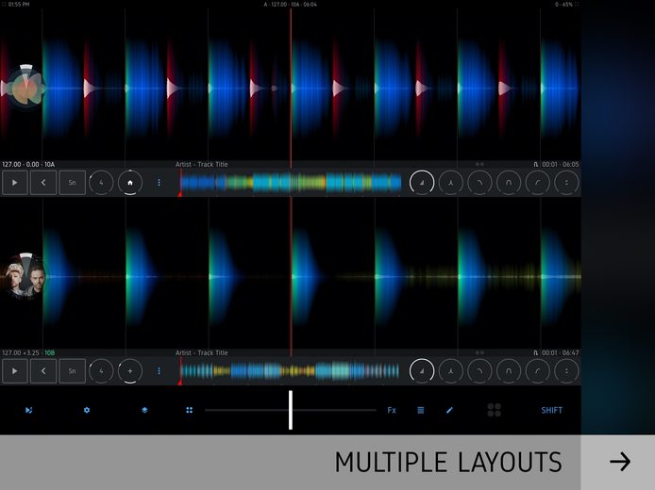The height and width of the screenshot is (490, 655).
Task: Click the top deck back arrow button
Action: (x=43, y=183)
